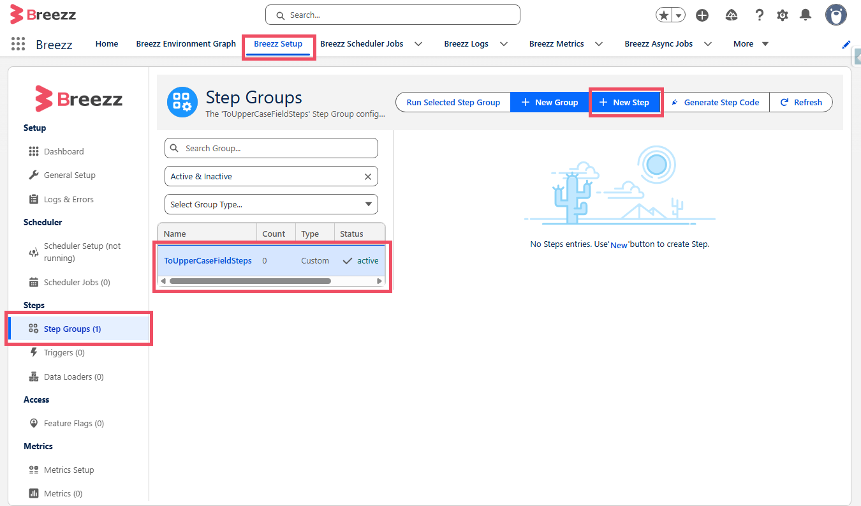The height and width of the screenshot is (506, 861).
Task: Open General Setup in sidebar
Action: (x=70, y=175)
